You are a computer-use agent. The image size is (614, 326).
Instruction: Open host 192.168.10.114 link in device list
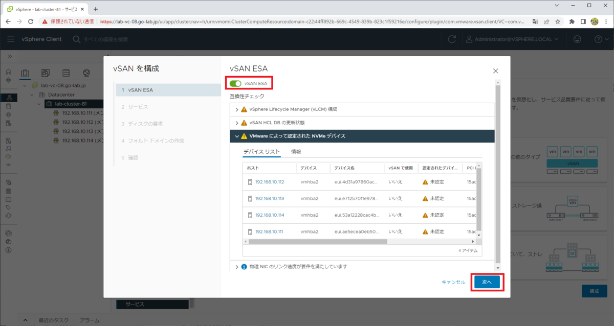point(270,215)
